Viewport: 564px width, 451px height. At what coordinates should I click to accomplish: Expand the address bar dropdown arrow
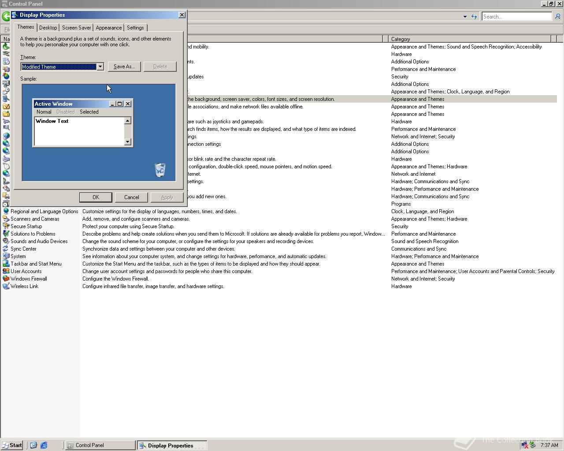465,17
